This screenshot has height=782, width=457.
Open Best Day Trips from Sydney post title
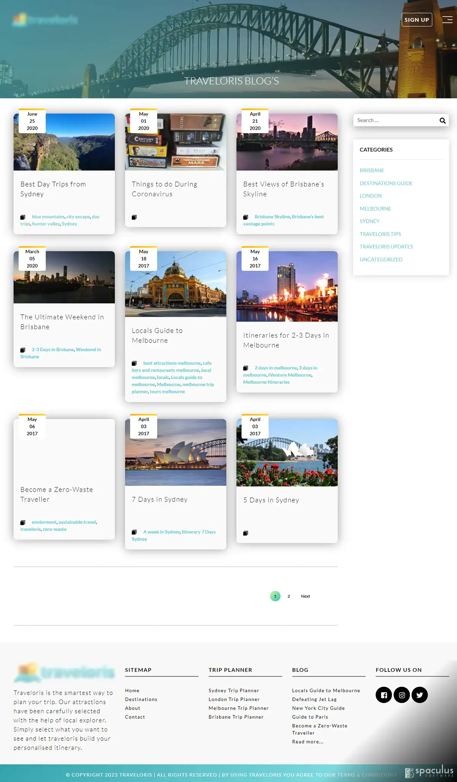[53, 189]
